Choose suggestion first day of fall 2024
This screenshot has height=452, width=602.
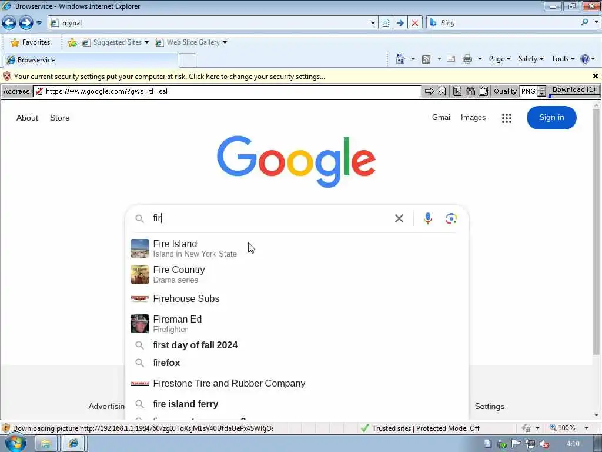(297, 345)
